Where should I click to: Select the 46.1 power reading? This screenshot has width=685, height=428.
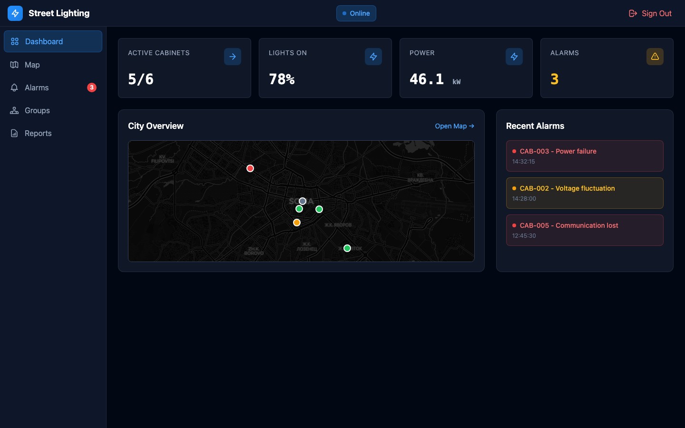pos(427,79)
